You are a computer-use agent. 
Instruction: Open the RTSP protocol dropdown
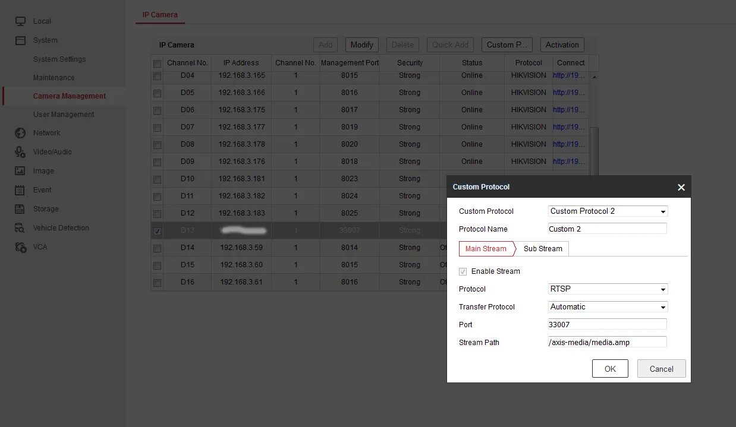coord(608,289)
